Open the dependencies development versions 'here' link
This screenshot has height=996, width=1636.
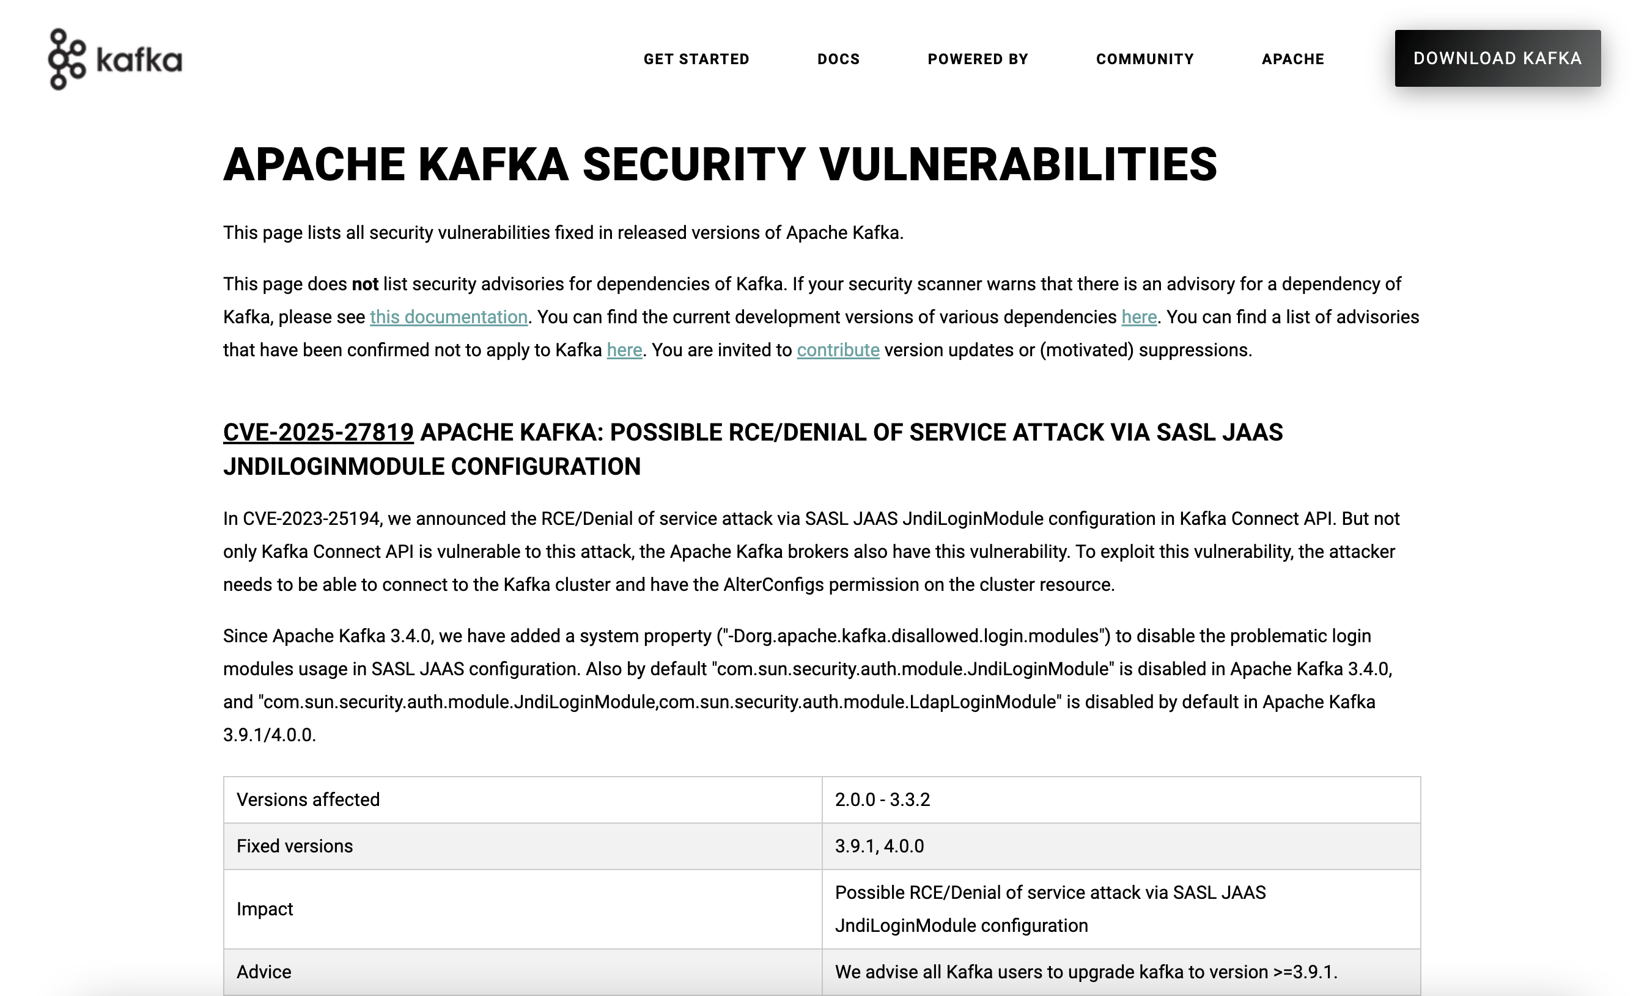(1139, 317)
